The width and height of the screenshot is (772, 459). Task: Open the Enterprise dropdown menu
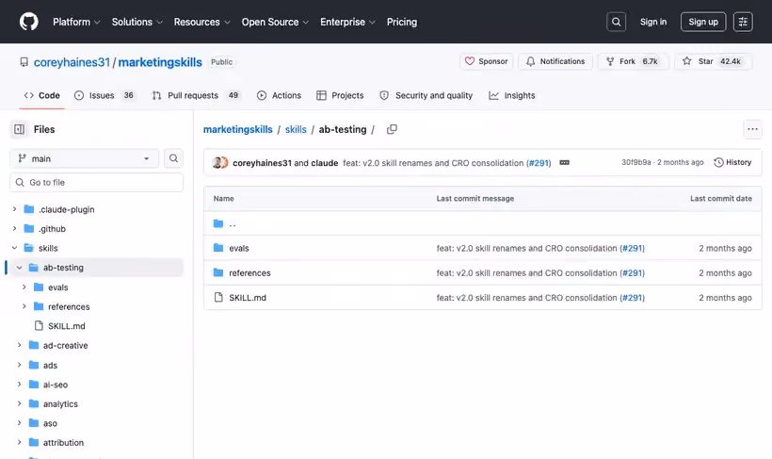point(347,23)
